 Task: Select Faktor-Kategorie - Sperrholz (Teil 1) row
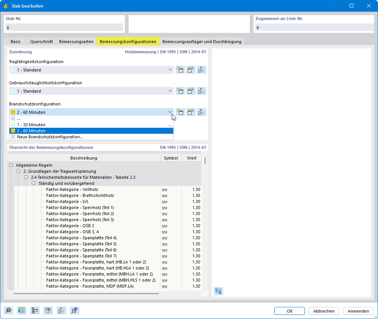108,208
